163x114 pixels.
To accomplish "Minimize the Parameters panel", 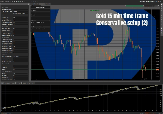I will (x=27, y=4).
